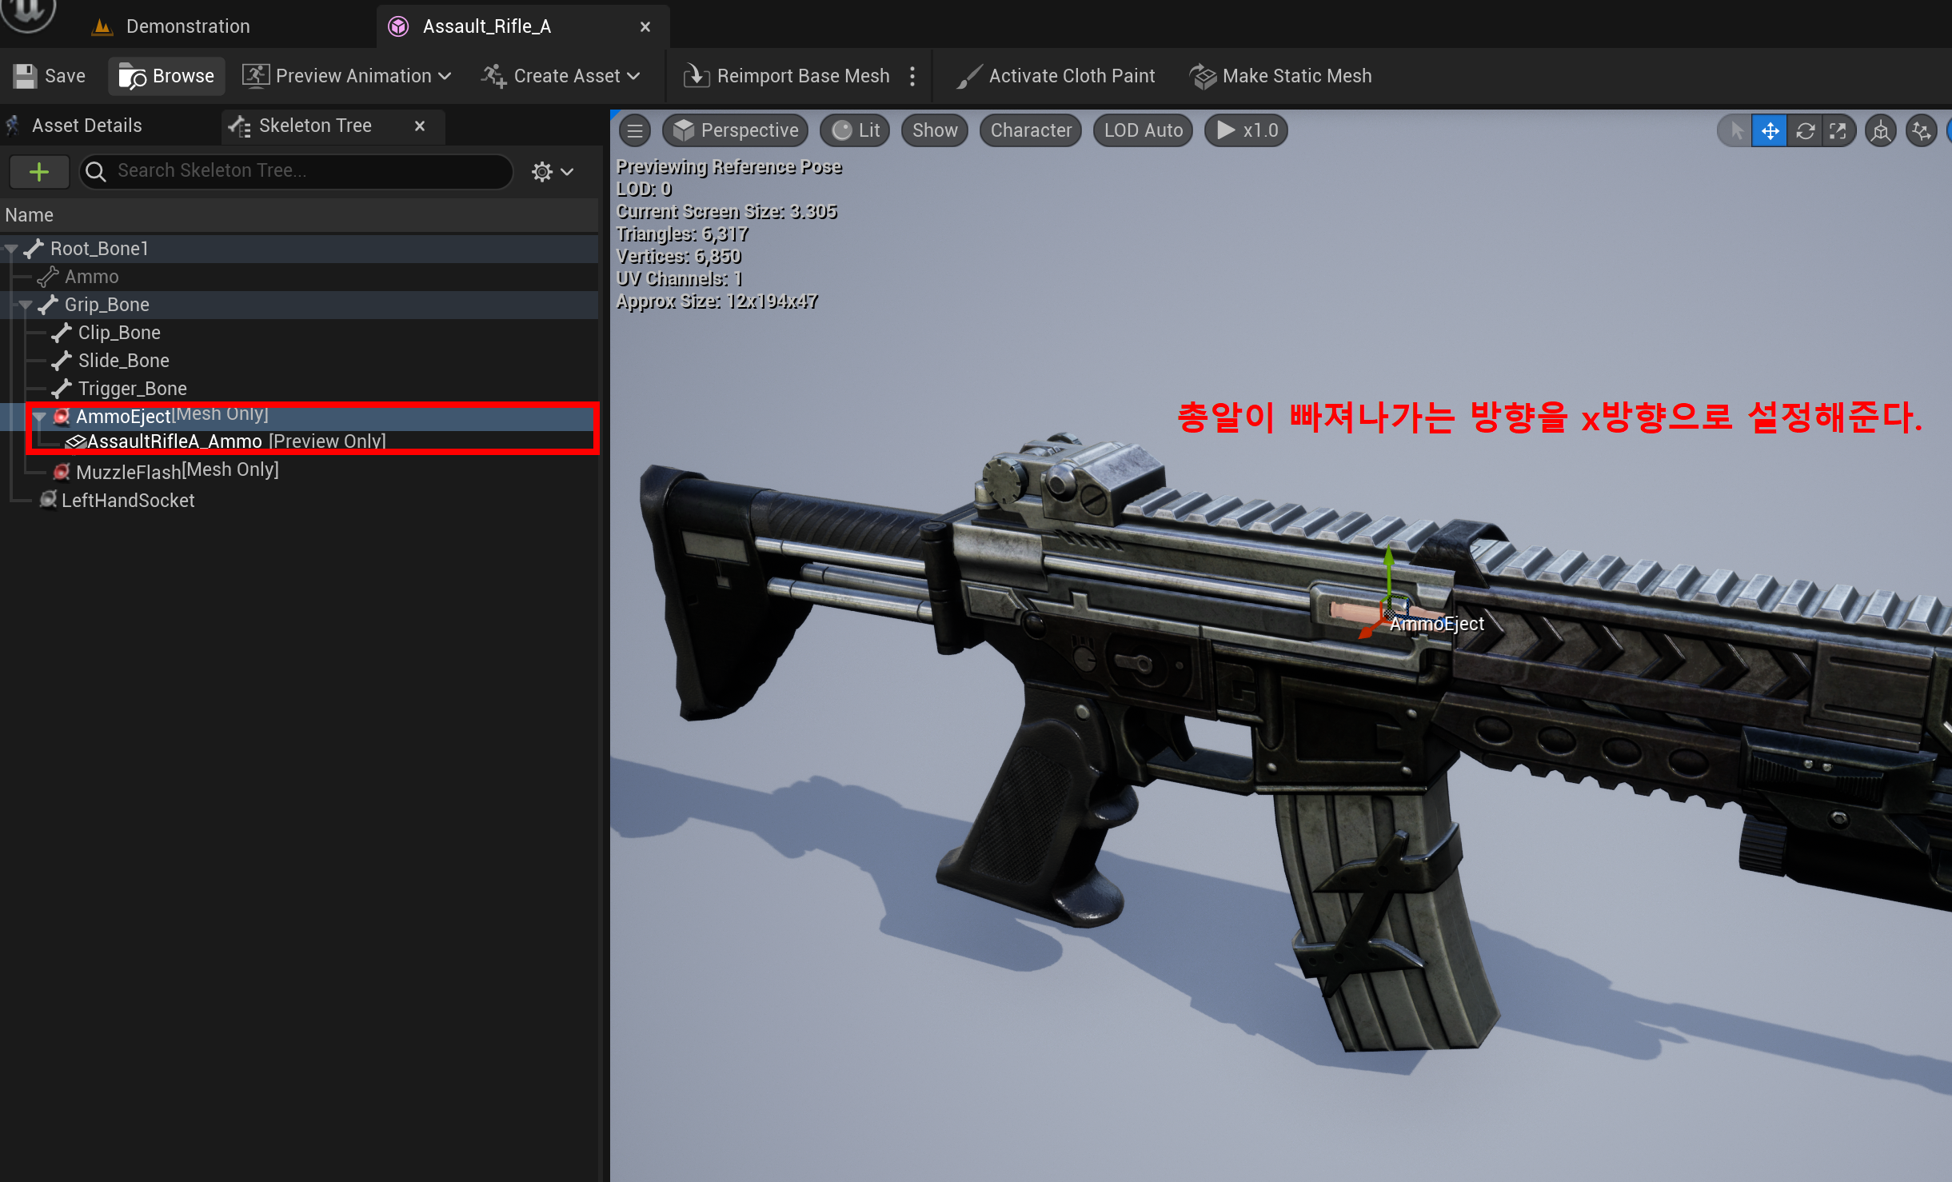Click the coordinate system cube icon
Image resolution: width=1952 pixels, height=1182 pixels.
tap(1881, 131)
